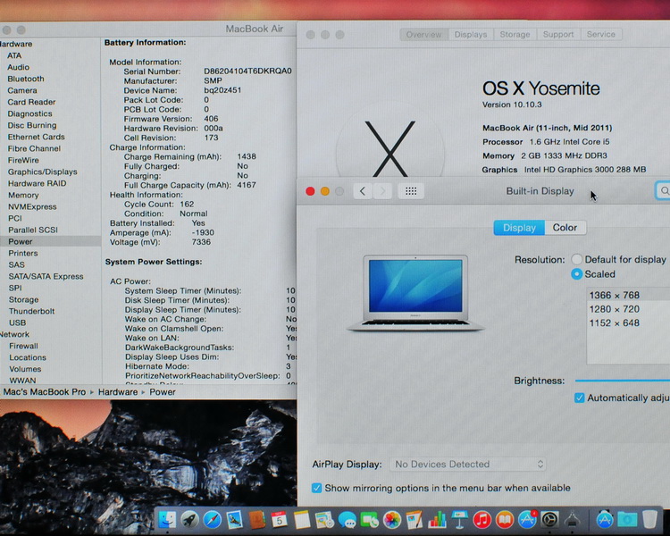Select WWAN in network sidebar
670x536 pixels.
(22, 381)
